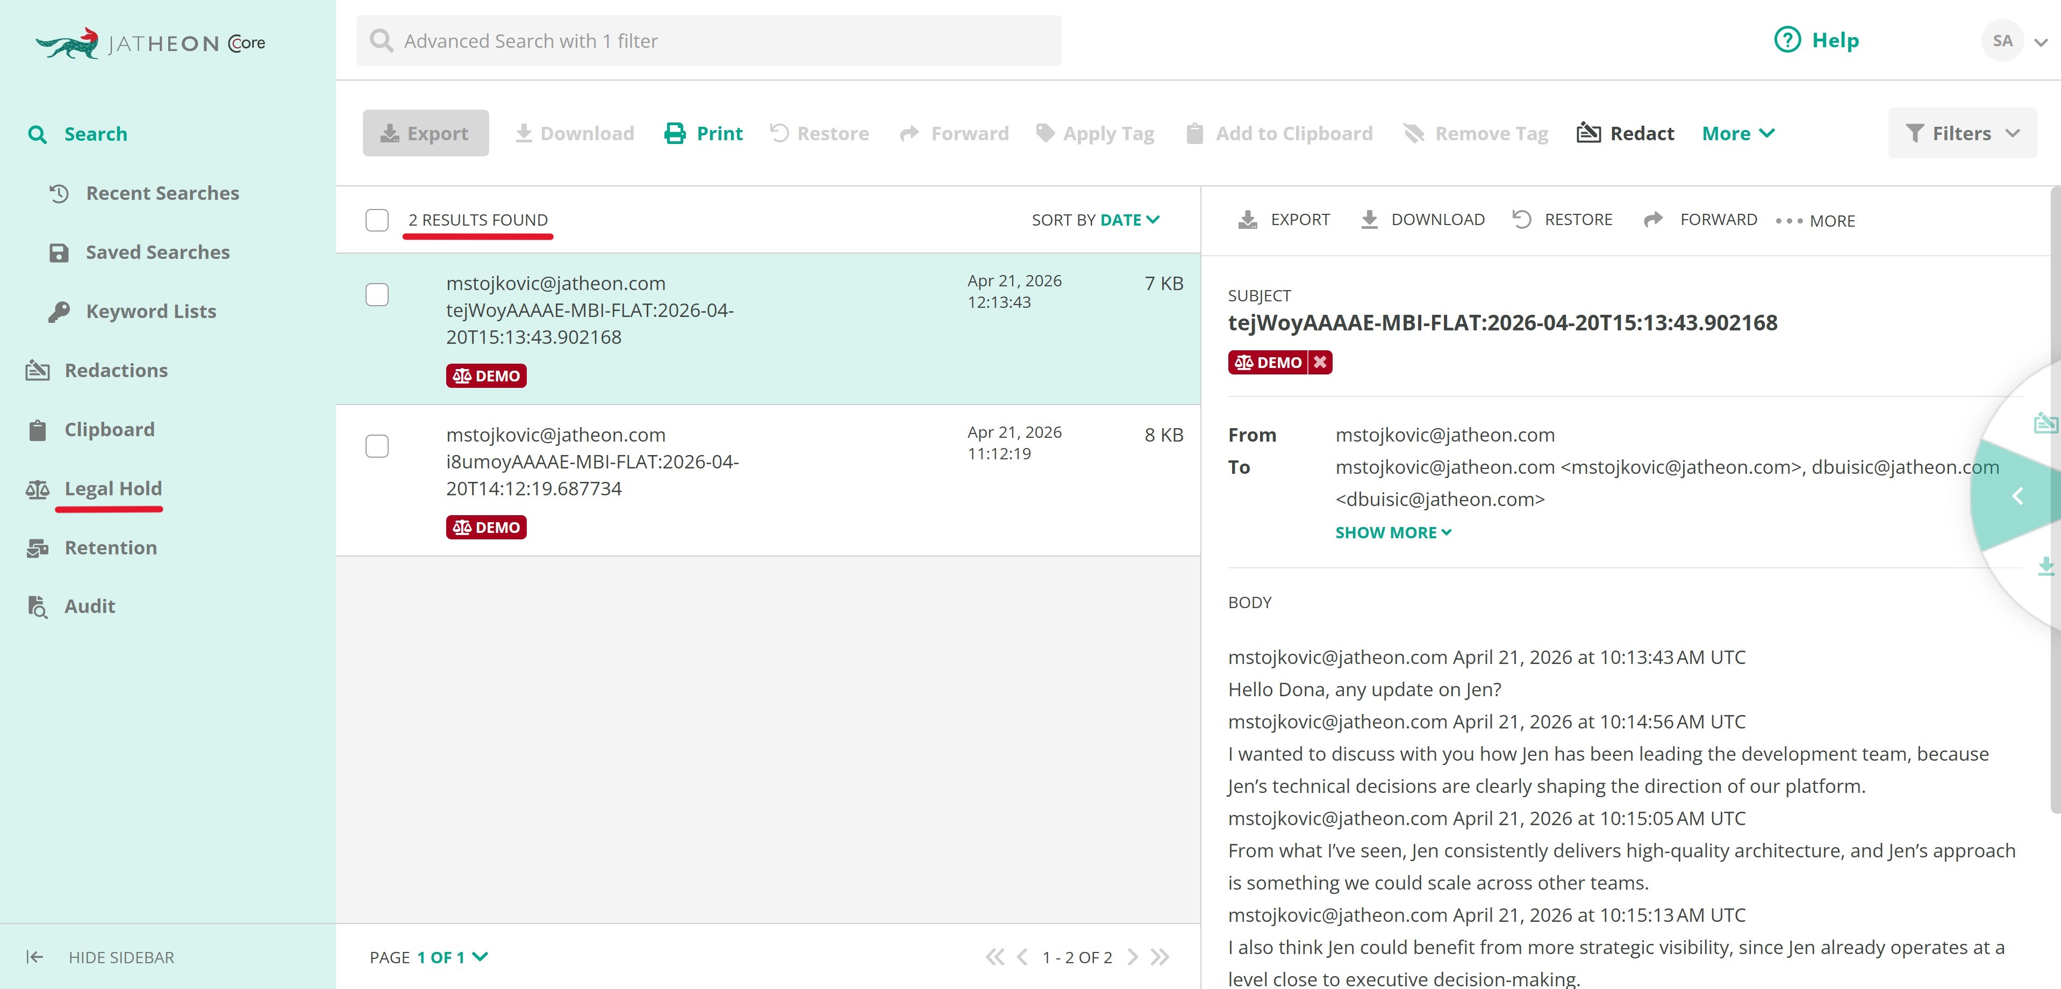The height and width of the screenshot is (989, 2061).
Task: Go to the Legal Hold page
Action: pos(113,489)
